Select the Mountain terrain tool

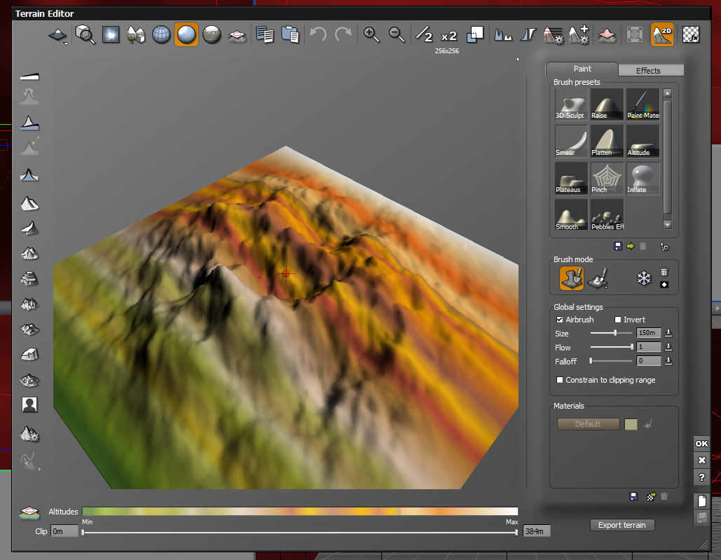click(x=29, y=203)
